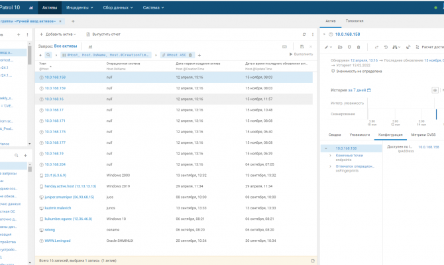The height and width of the screenshot is (265, 444).
Task: Click the search icon in query bar
Action: (48, 55)
